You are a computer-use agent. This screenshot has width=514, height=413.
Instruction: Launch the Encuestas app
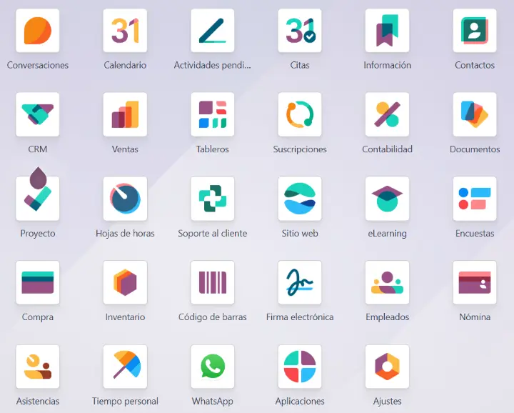(x=475, y=199)
